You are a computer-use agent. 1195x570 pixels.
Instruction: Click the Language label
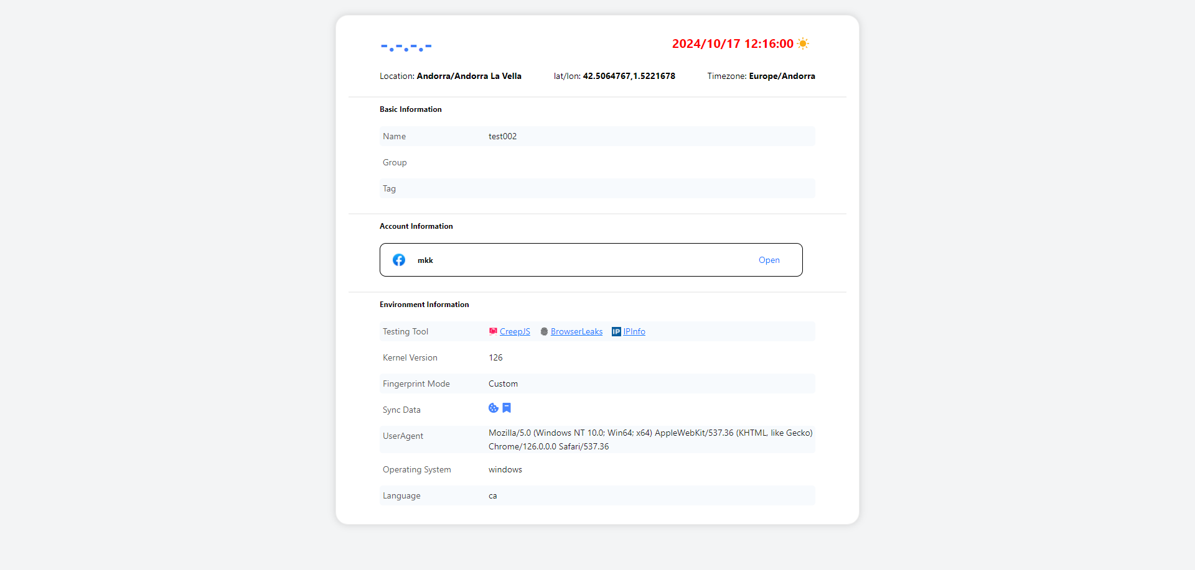click(x=401, y=495)
